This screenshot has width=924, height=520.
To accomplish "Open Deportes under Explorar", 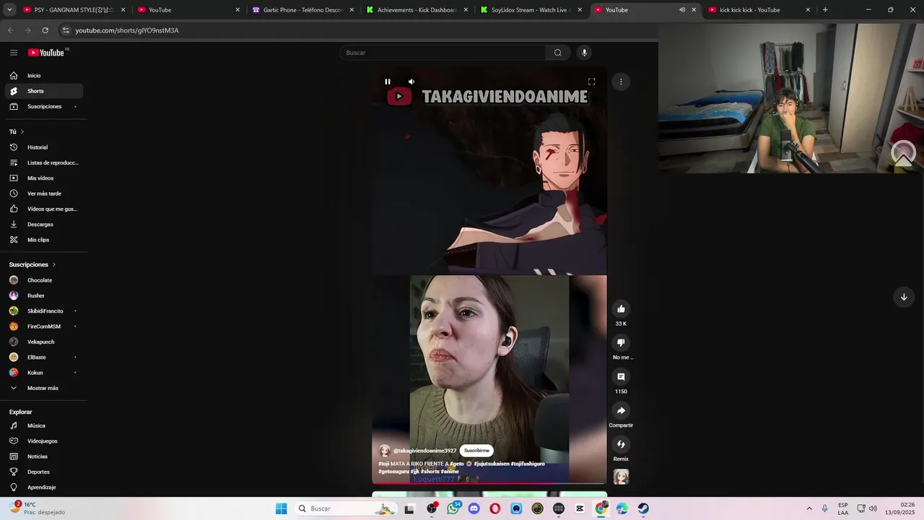I will 44,472.
